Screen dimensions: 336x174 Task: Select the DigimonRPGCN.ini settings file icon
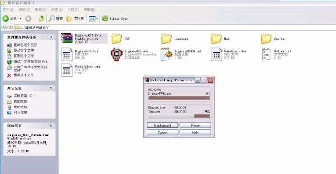pos(167,54)
